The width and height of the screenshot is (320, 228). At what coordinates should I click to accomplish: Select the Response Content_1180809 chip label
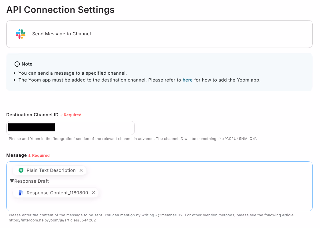57,193
